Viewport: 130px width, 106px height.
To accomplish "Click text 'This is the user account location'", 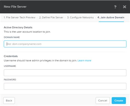I will (23, 32).
